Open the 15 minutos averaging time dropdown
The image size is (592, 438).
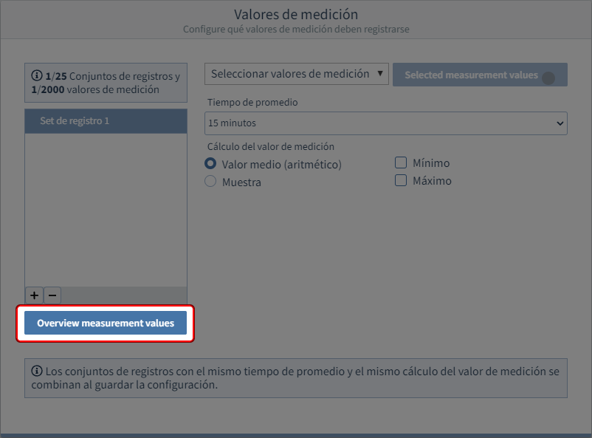(x=386, y=123)
